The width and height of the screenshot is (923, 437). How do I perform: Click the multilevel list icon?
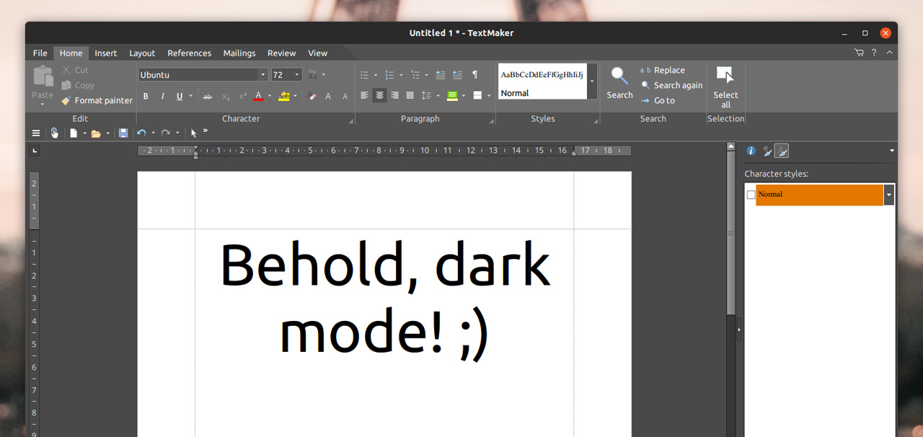click(415, 74)
